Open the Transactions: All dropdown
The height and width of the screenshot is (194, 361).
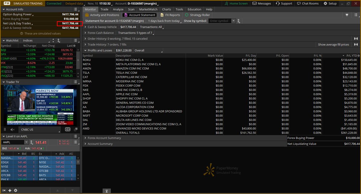pyautogui.click(x=152, y=27)
